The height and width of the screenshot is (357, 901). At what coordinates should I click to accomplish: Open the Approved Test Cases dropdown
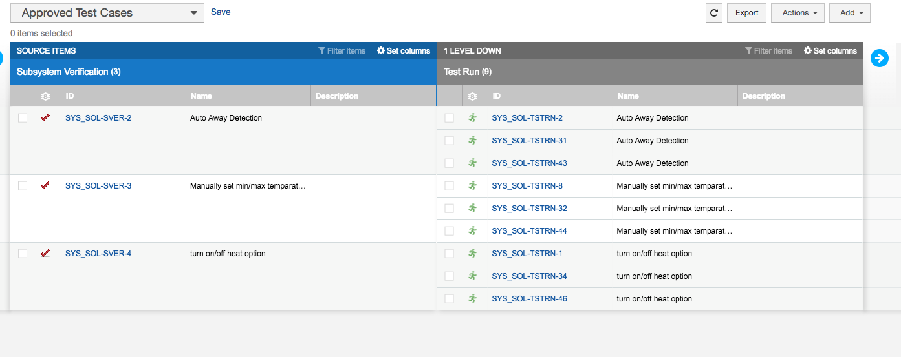(107, 13)
